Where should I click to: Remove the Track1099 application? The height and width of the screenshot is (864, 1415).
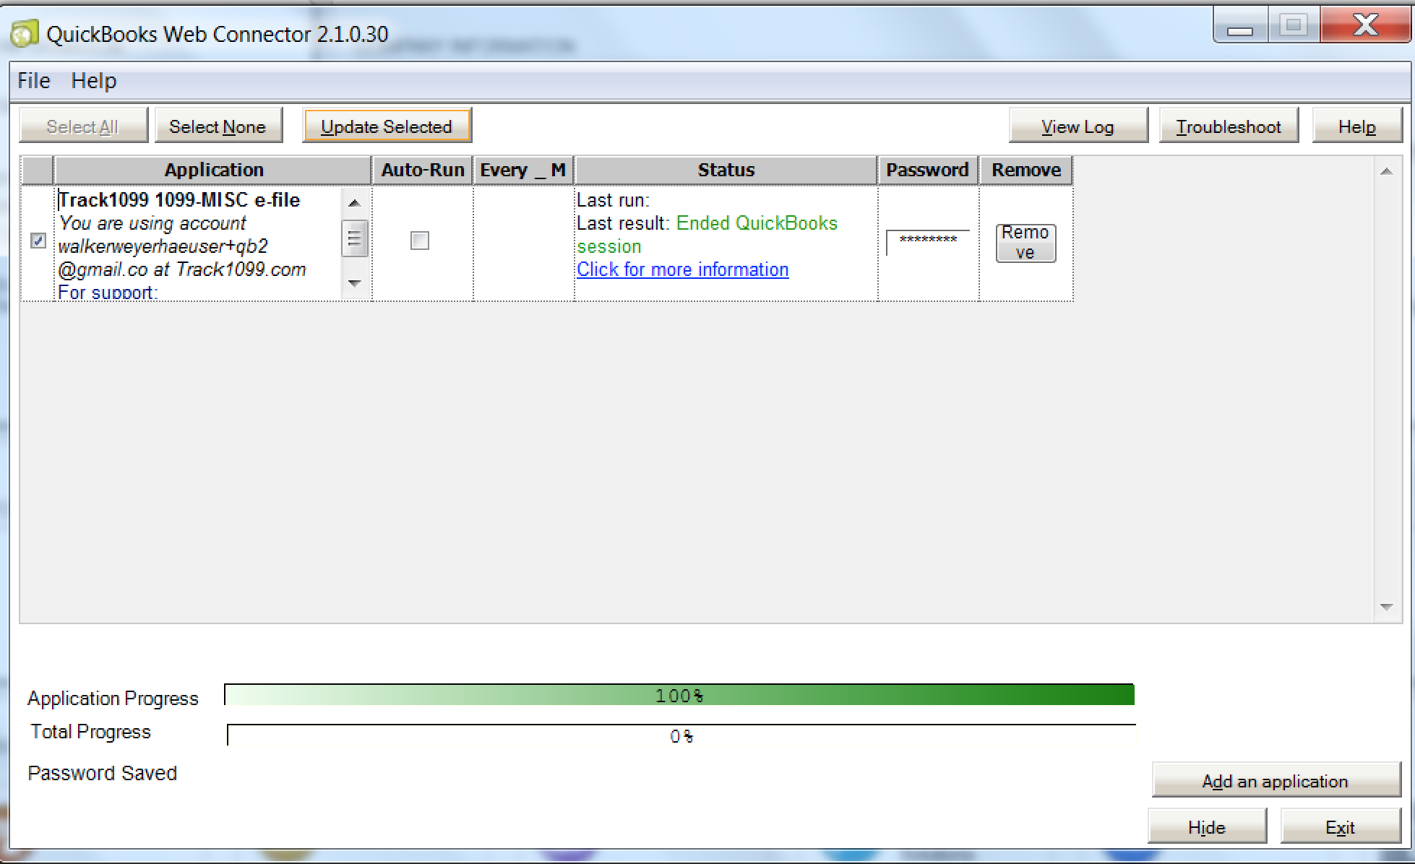point(1025,243)
